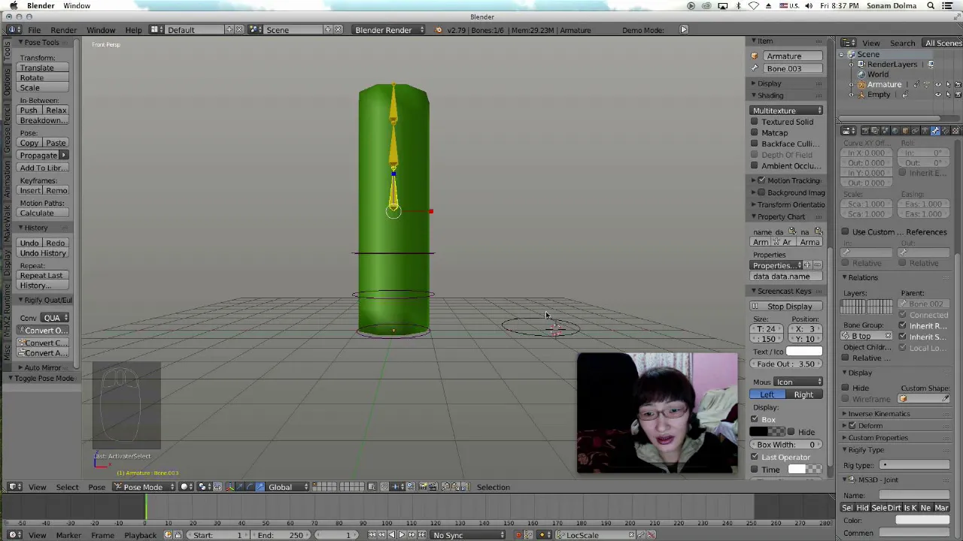Open the Help menu

[x=133, y=30]
